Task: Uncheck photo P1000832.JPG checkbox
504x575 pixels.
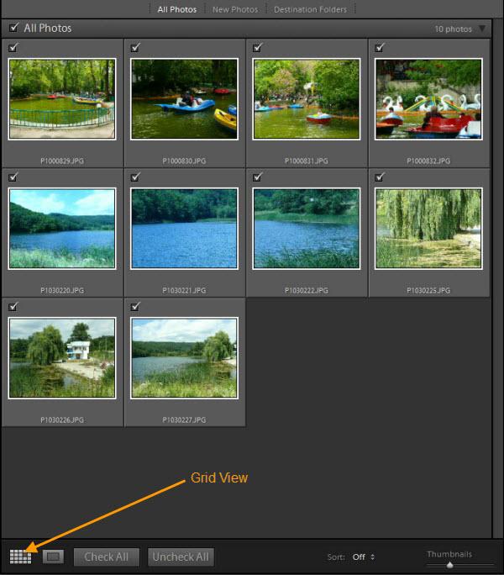Action: tap(380, 48)
